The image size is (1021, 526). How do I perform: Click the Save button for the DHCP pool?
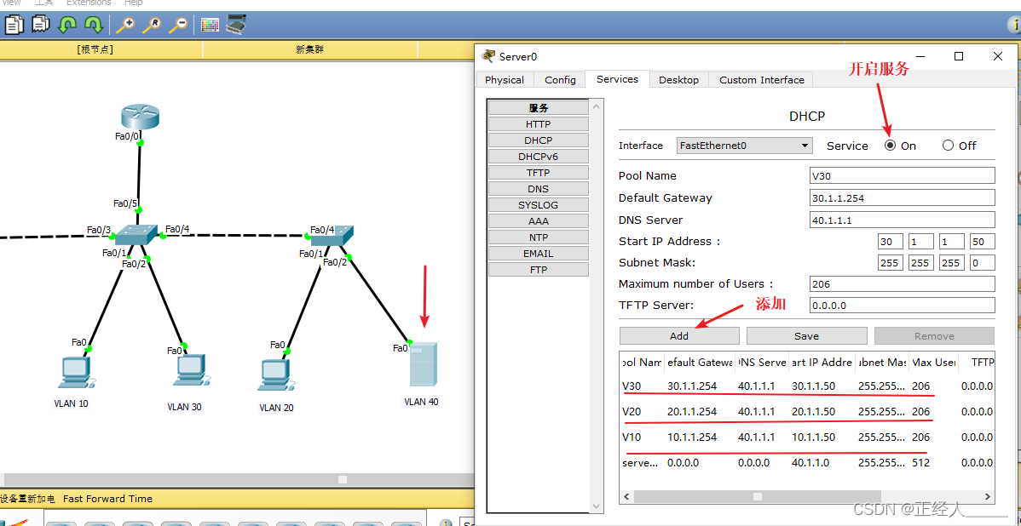(806, 335)
